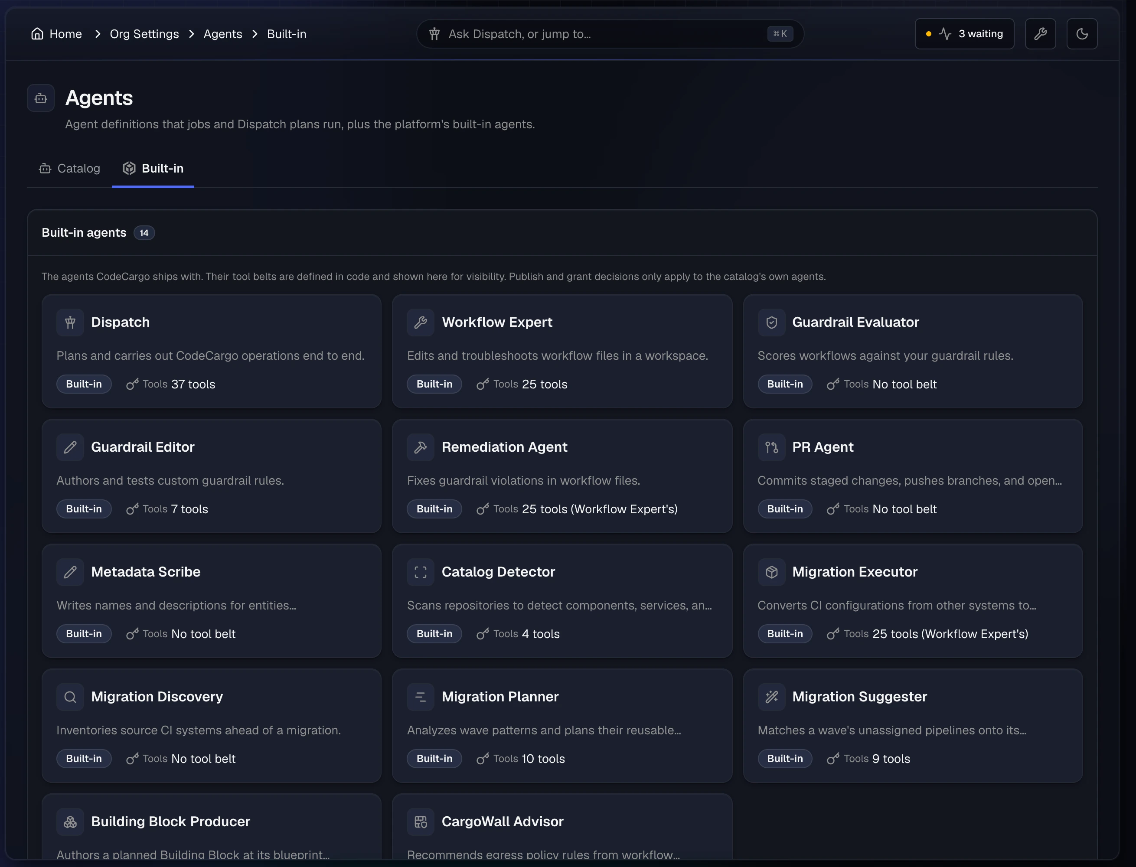Viewport: 1136px width, 867px height.
Task: Open the Migration Suggester card title
Action: pos(859,697)
